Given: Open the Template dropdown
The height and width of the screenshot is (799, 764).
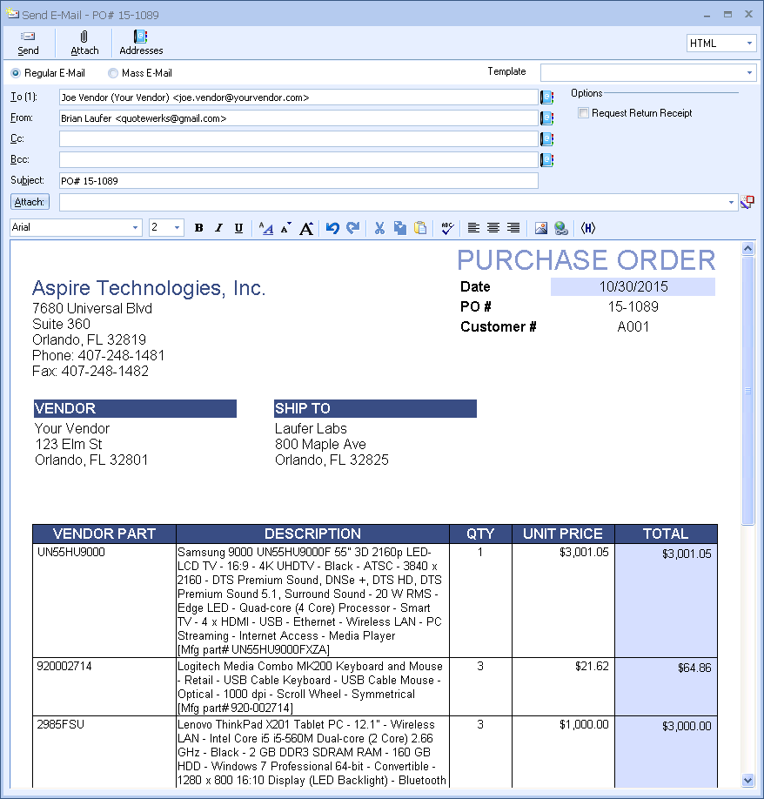Looking at the screenshot, I should click(749, 72).
